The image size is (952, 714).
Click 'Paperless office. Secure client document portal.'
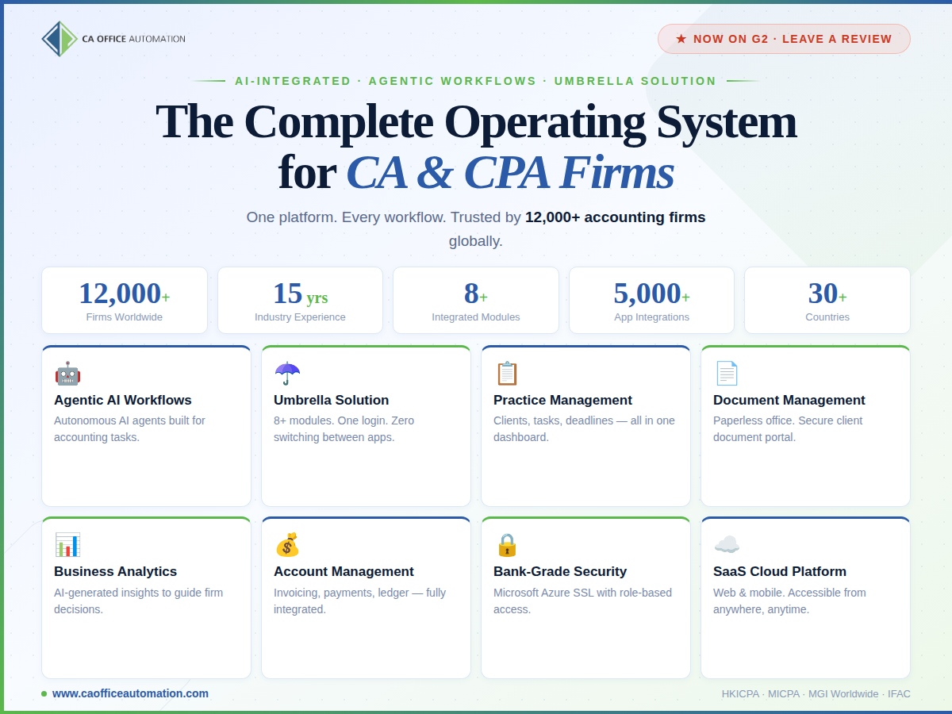tap(788, 429)
